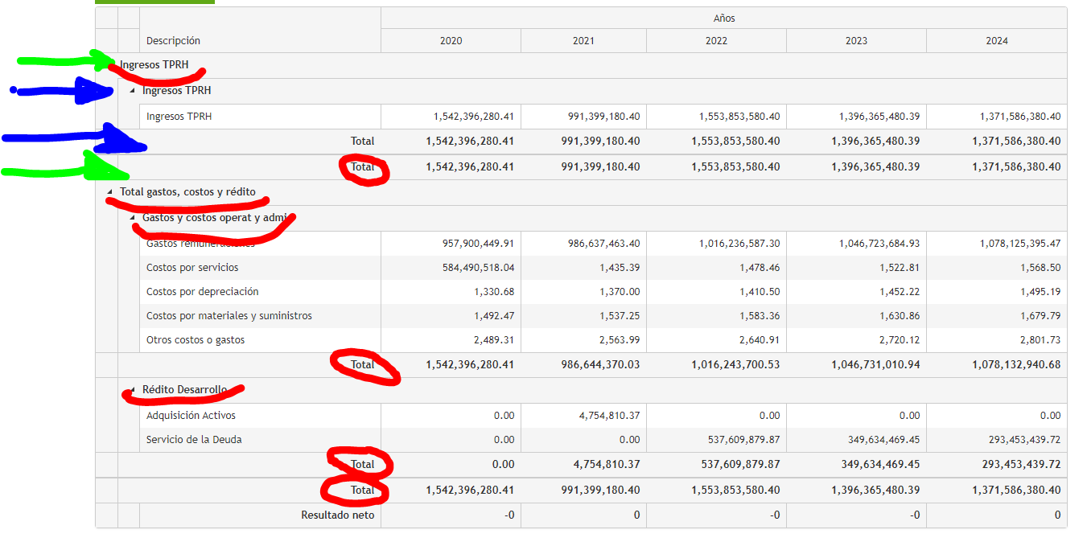Screen dimensions: 1087x542
Task: Select the Adquisición Activos row label
Action: [x=191, y=416]
